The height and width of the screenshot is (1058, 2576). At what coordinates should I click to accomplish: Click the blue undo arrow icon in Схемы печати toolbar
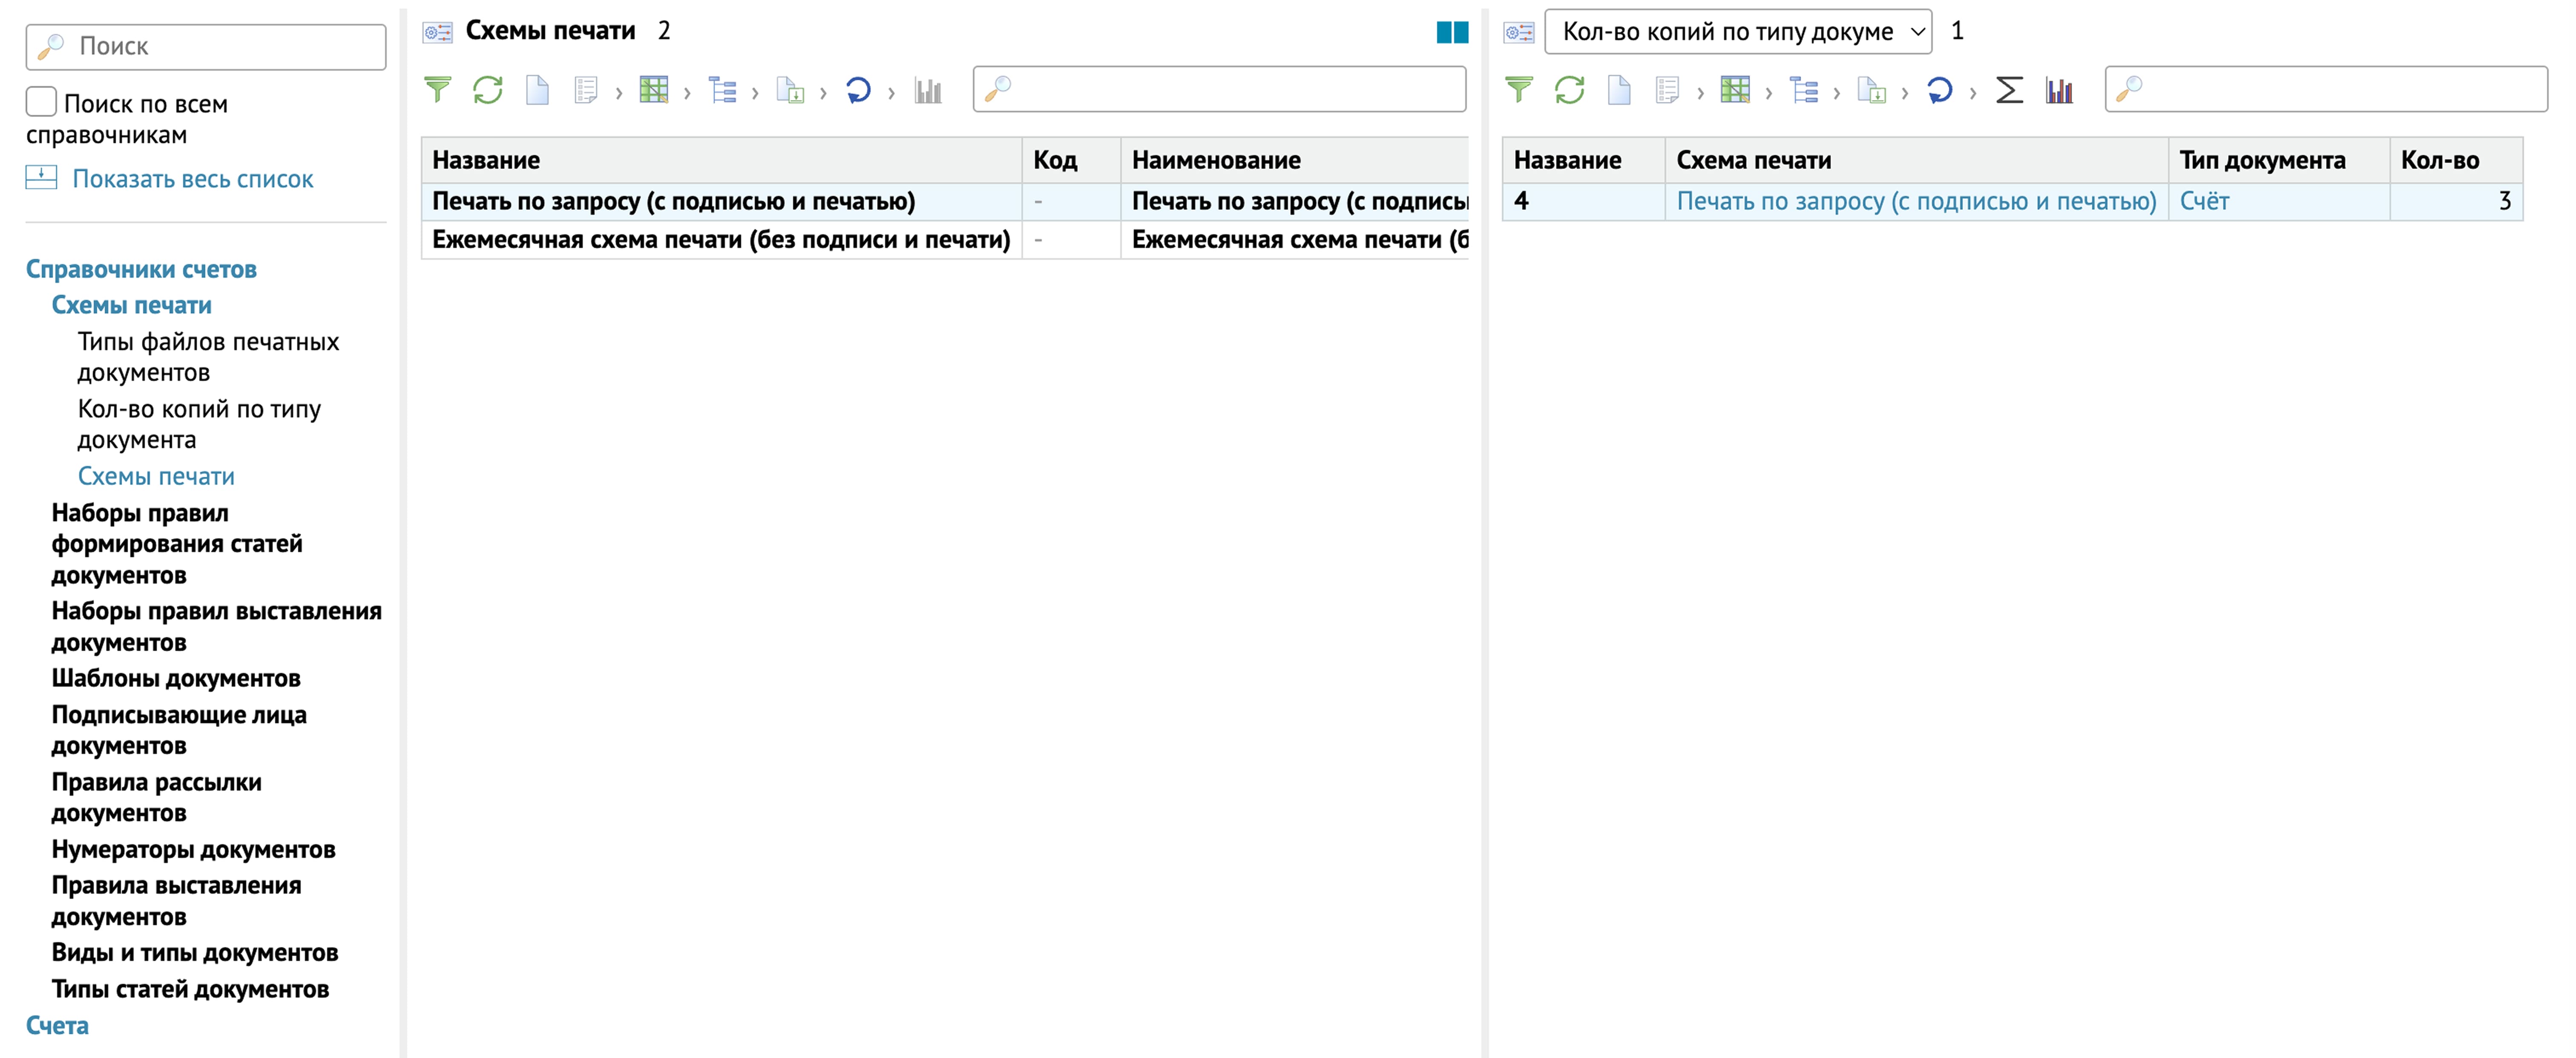(858, 90)
